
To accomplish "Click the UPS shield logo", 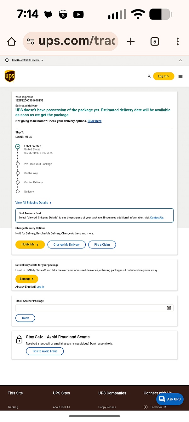I will [x=10, y=76].
